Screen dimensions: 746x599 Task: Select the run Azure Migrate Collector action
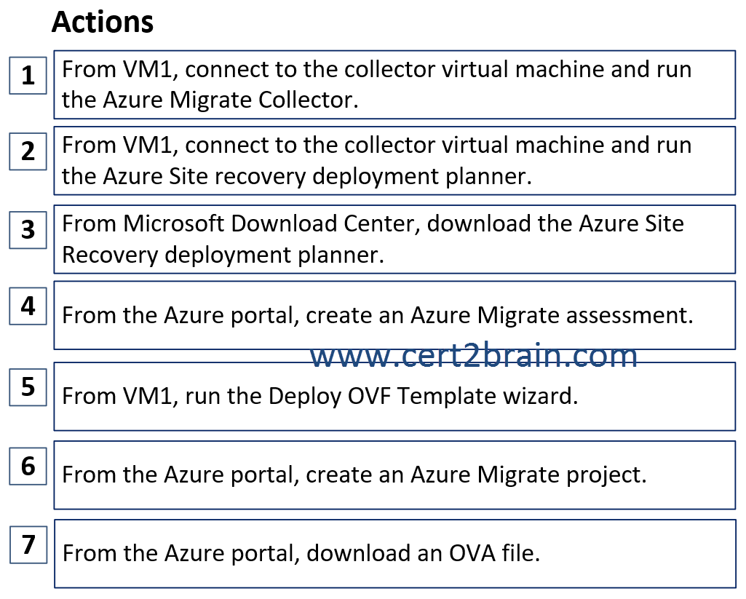coord(394,84)
